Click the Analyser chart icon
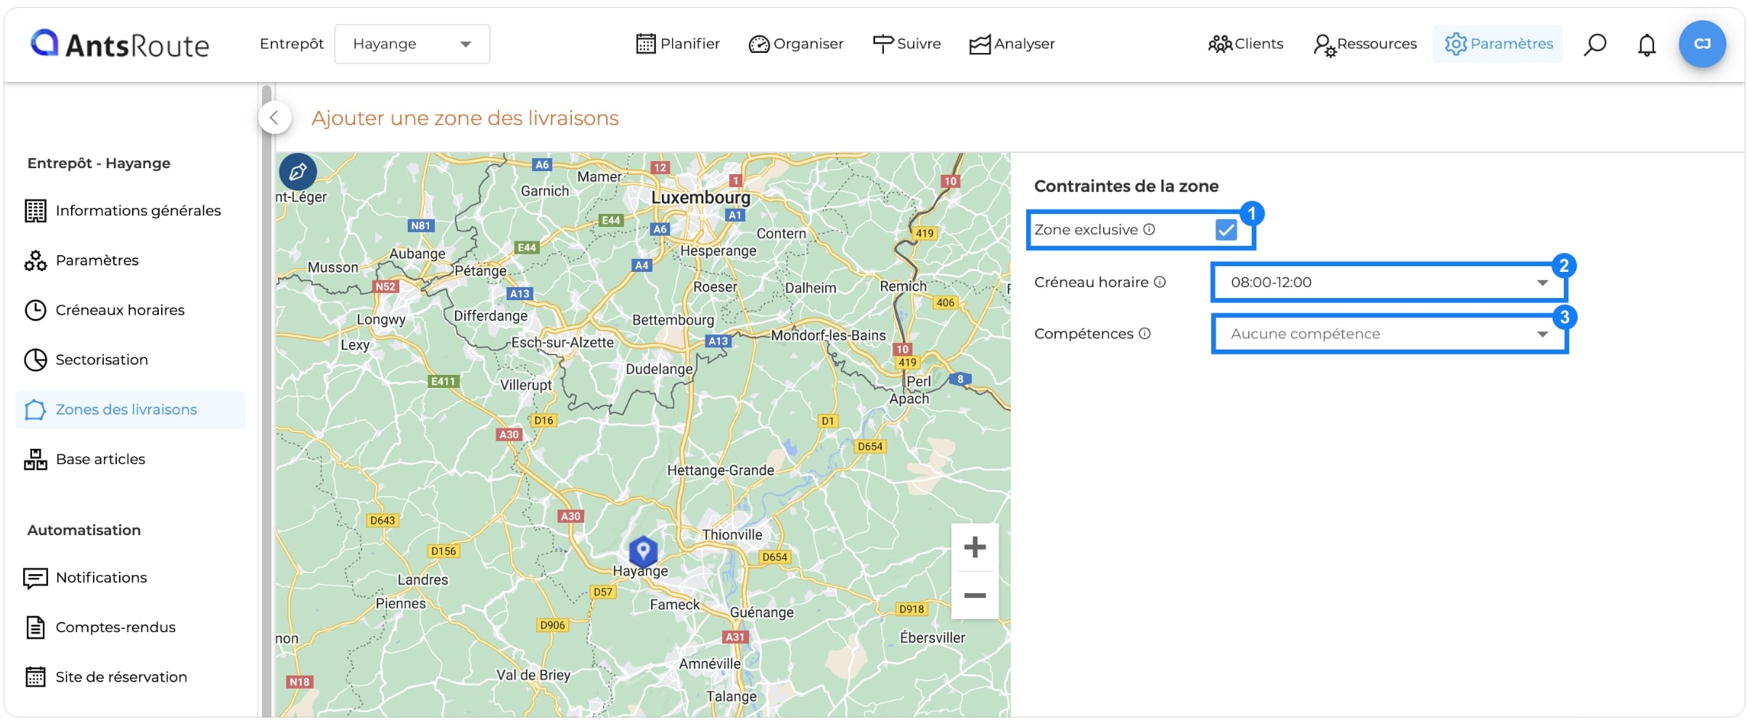1749x725 pixels. [980, 45]
